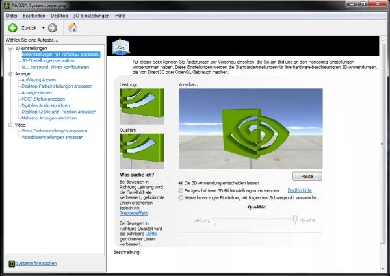Open the home page house icon

point(73,27)
